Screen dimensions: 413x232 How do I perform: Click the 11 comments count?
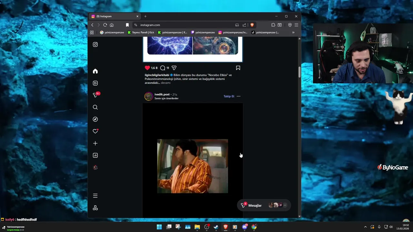[x=168, y=68]
